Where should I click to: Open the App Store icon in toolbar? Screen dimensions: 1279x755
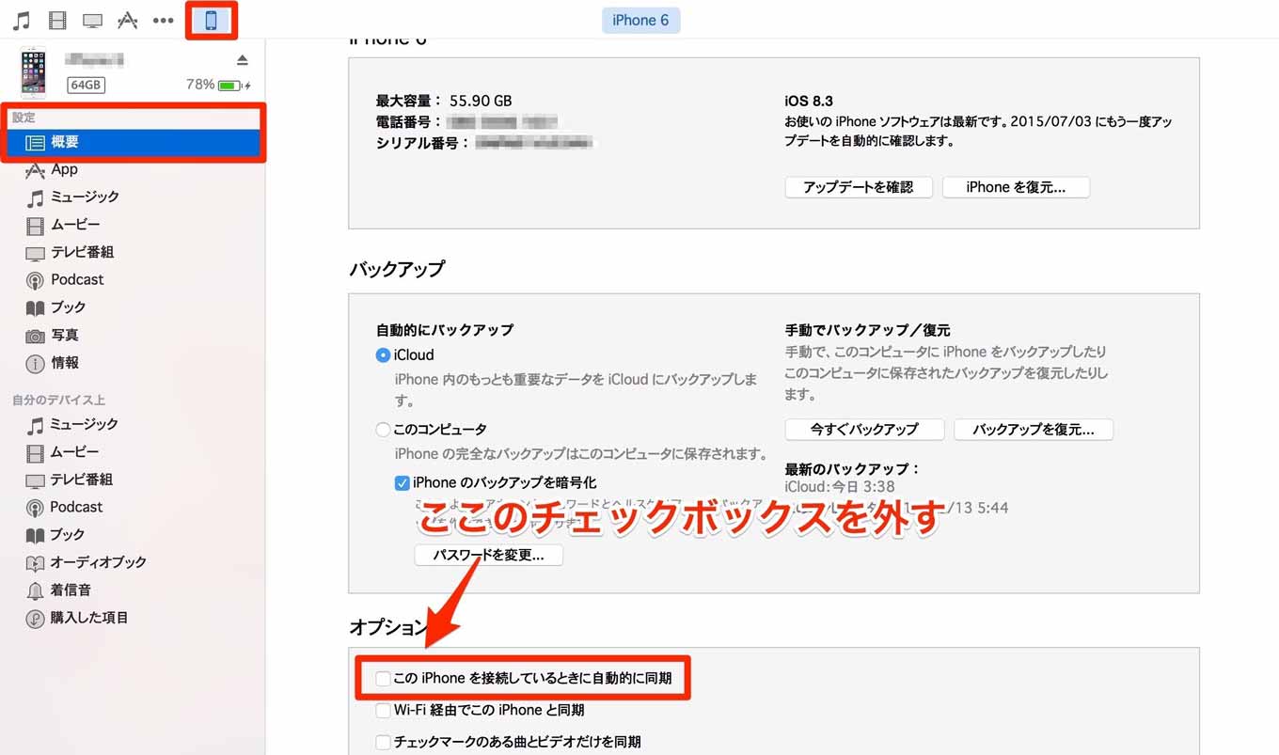(x=127, y=20)
